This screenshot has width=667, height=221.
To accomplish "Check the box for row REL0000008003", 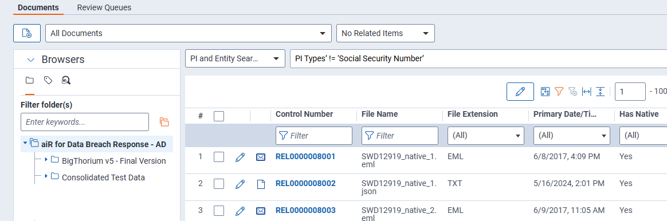I will pos(219,210).
